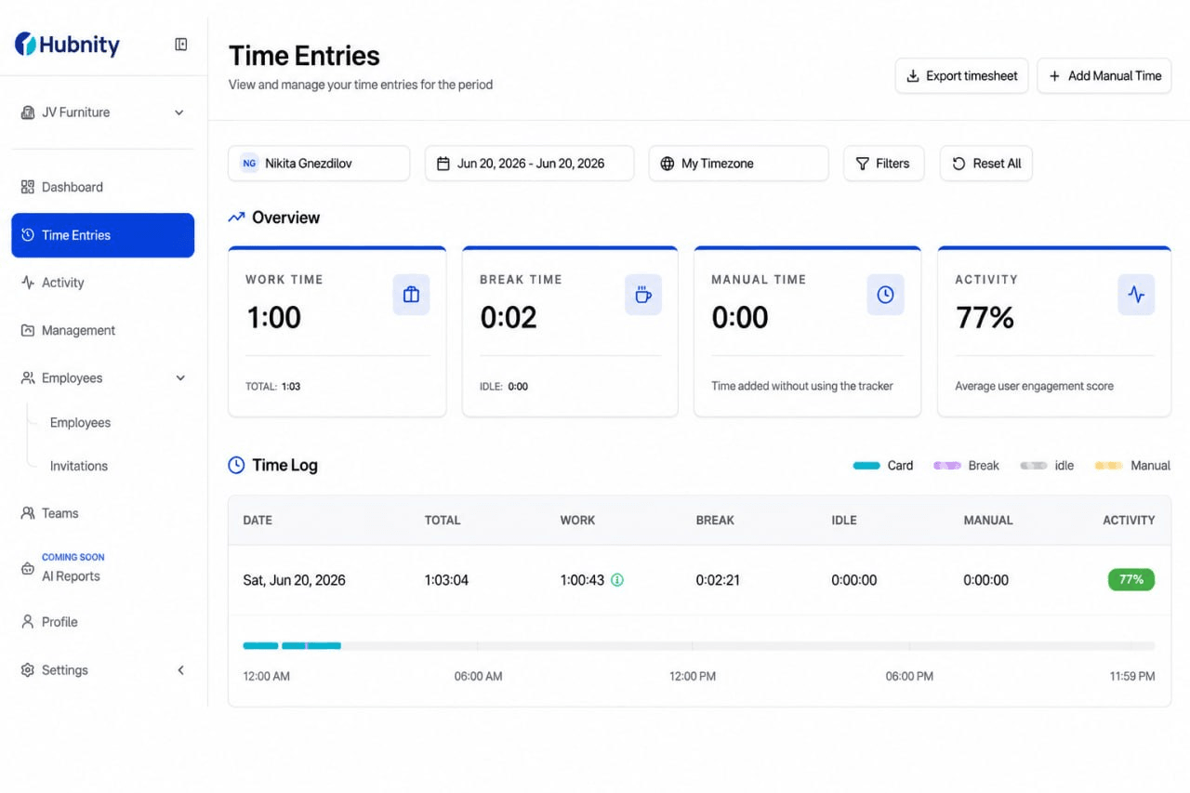The image size is (1190, 793).
Task: Click the Settings gear icon
Action: (27, 670)
